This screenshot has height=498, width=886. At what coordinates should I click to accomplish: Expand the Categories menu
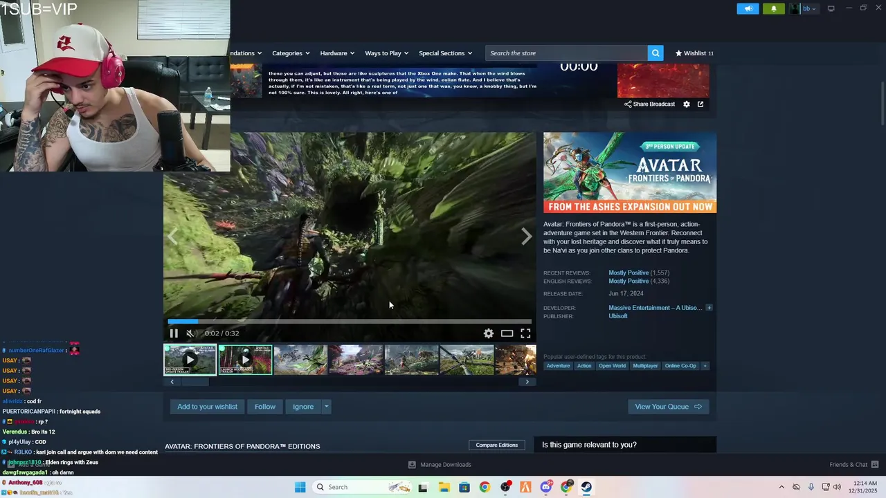click(x=291, y=53)
